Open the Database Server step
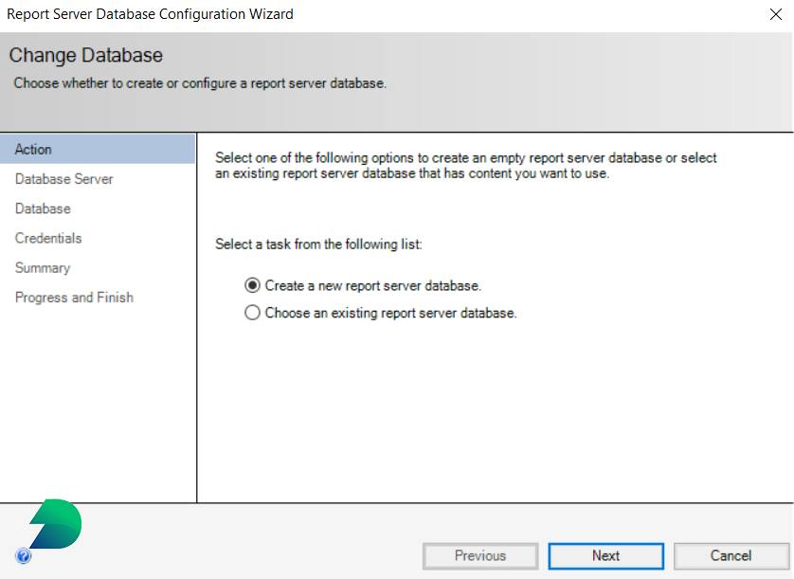 [x=63, y=179]
